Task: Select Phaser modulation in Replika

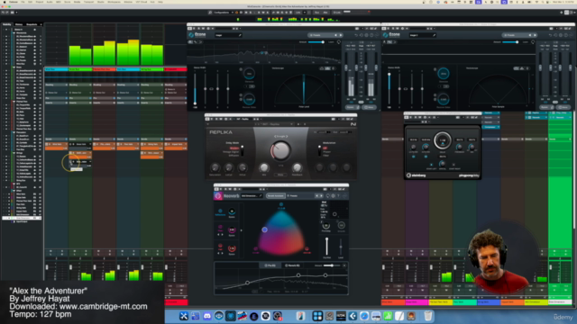Action: tap(326, 152)
